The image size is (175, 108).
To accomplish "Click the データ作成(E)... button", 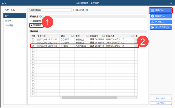I will point(161,27).
